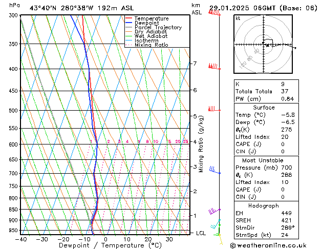Click the cyan wind barb near 925 hPa

[x=214, y=225]
